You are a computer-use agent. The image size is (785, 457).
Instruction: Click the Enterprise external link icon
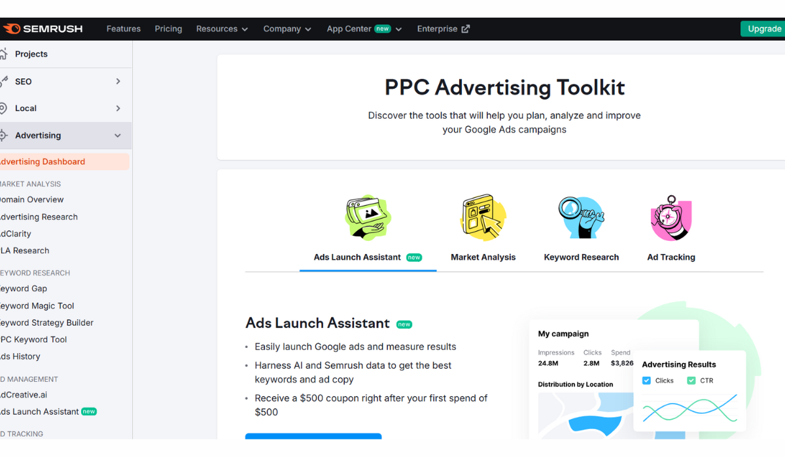pyautogui.click(x=466, y=29)
